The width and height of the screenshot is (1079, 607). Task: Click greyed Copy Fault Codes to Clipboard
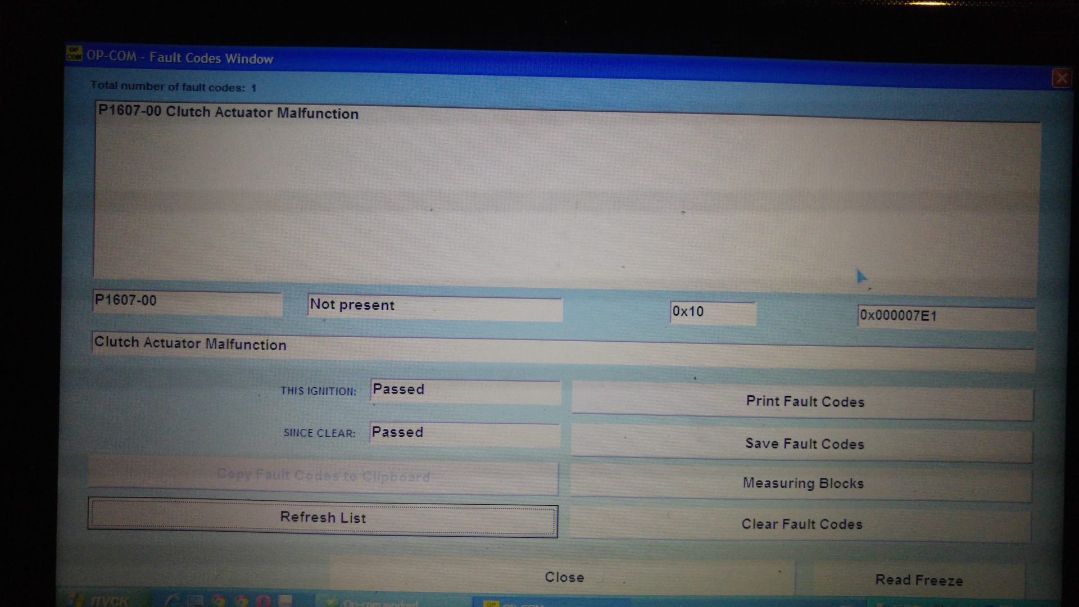(323, 475)
